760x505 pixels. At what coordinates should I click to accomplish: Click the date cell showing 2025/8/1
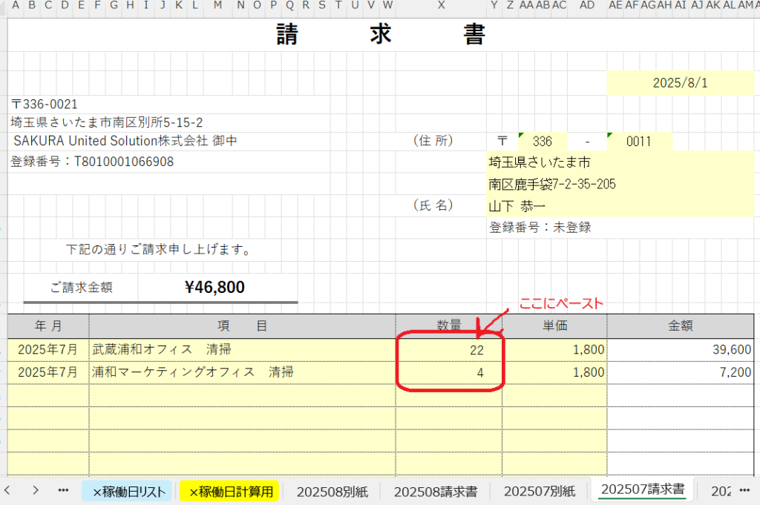point(680,83)
